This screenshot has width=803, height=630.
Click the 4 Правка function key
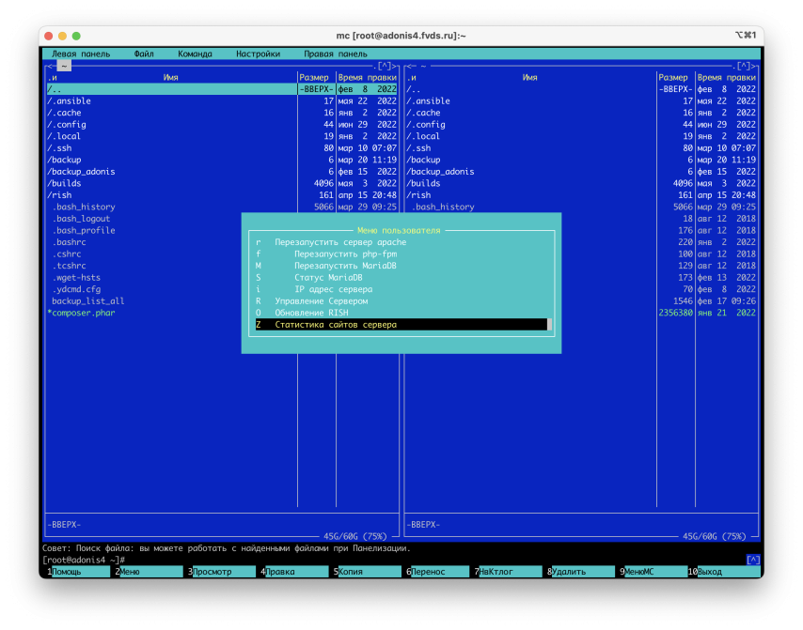[x=294, y=572]
